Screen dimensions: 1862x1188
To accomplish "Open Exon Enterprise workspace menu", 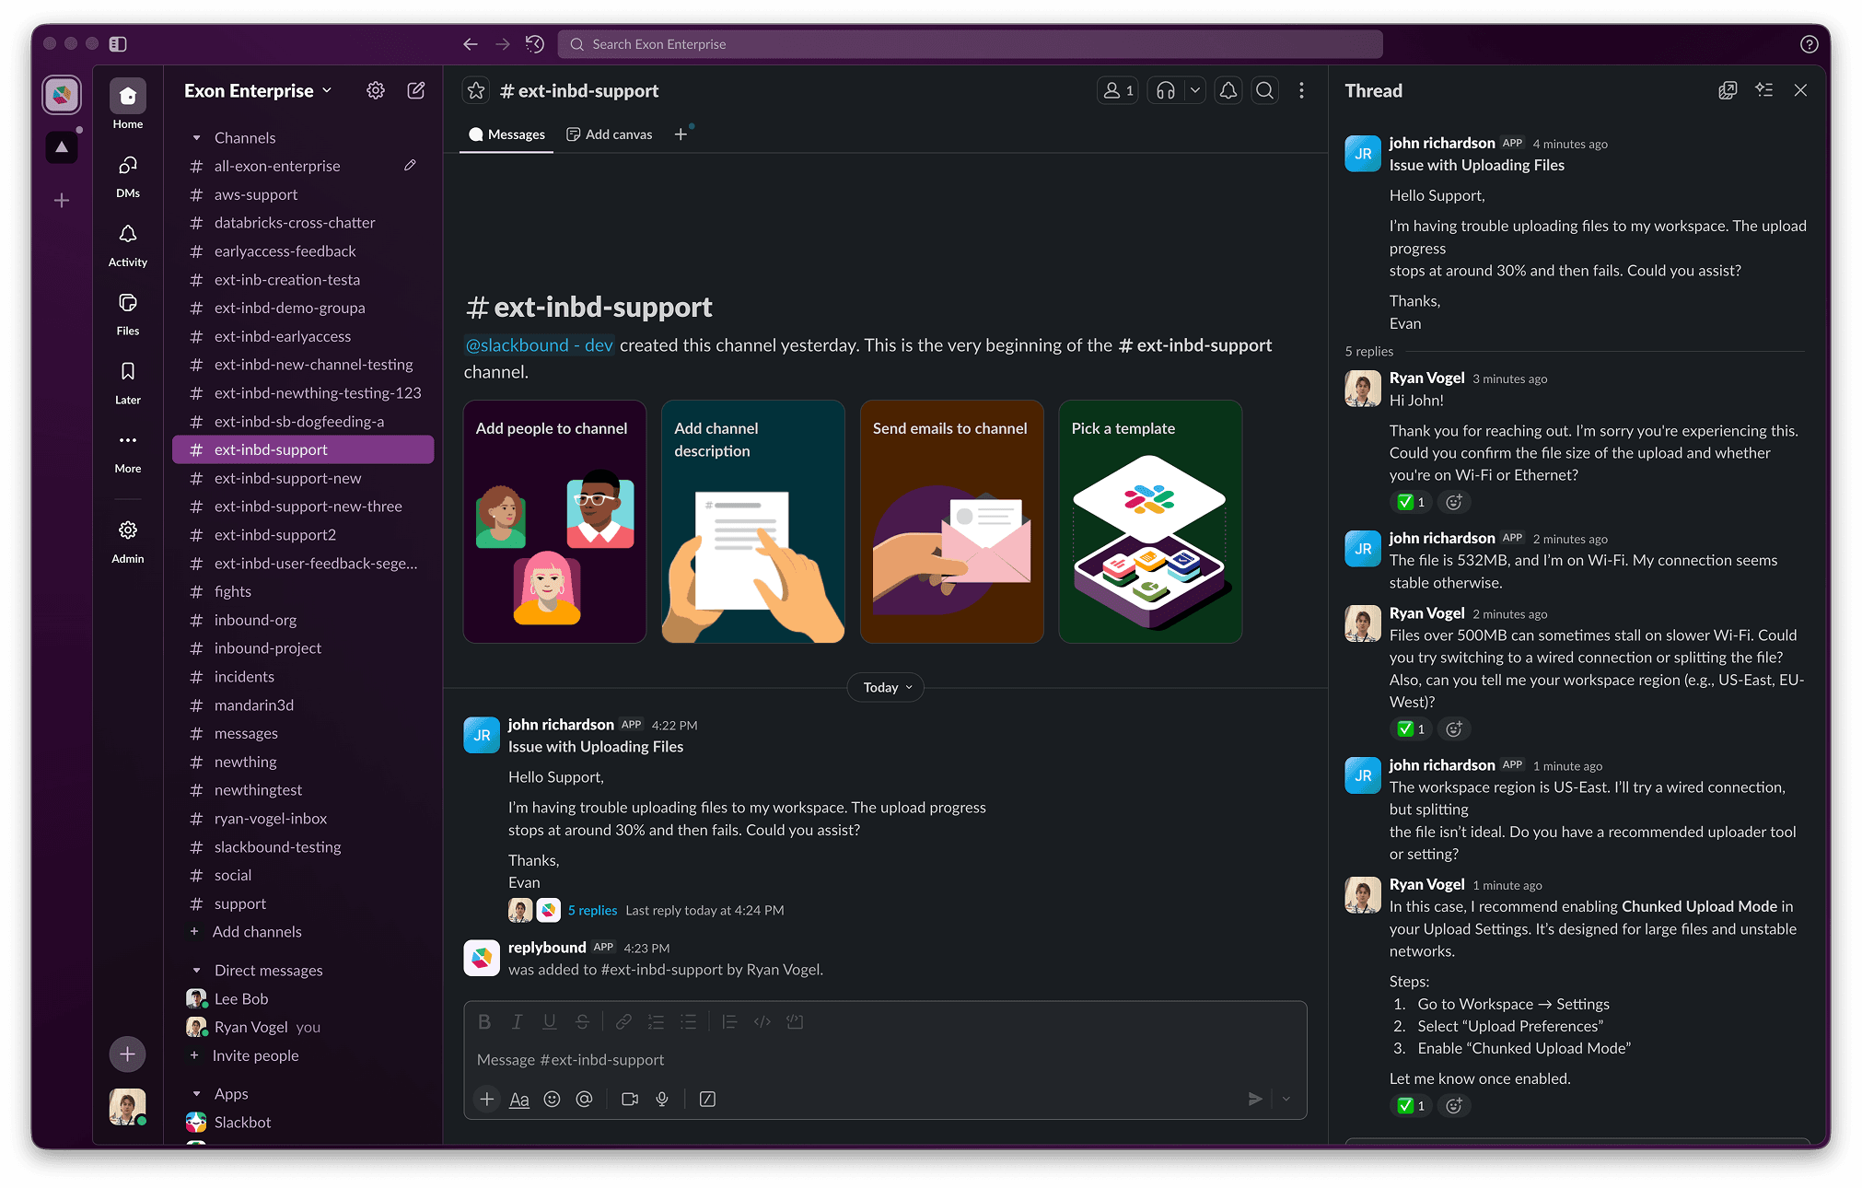I will pyautogui.click(x=258, y=90).
